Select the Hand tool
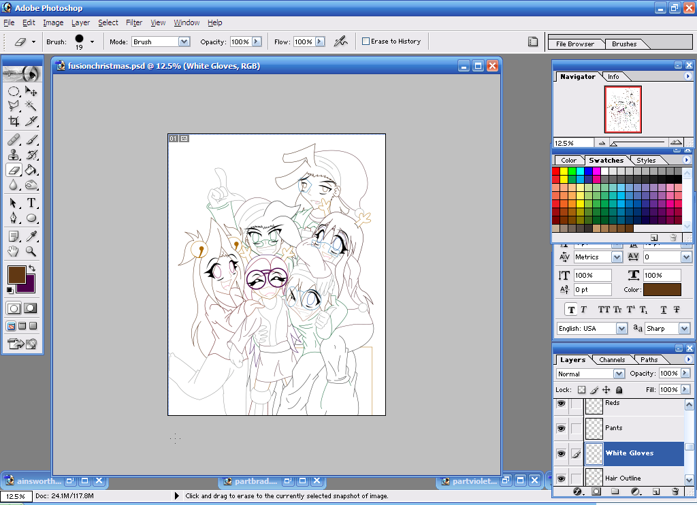697x505 pixels. 14,251
